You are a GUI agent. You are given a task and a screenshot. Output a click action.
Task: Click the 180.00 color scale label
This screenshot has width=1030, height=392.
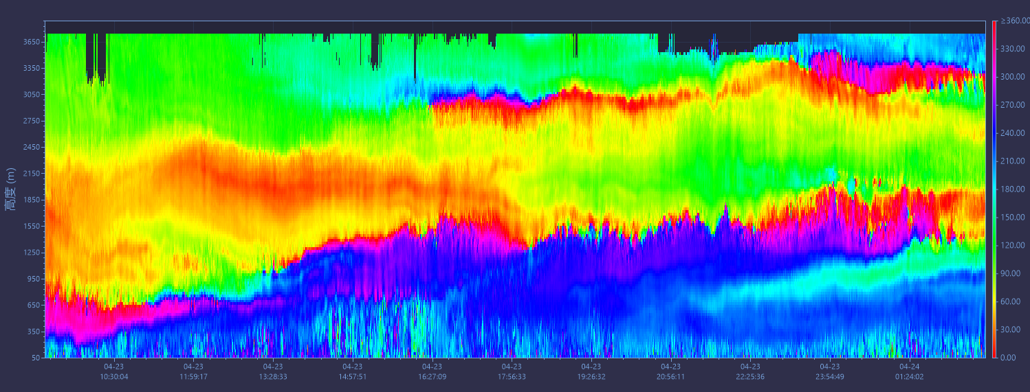pyautogui.click(x=1011, y=189)
